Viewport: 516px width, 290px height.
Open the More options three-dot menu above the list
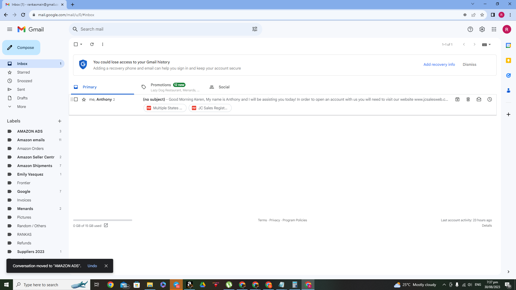(103, 44)
